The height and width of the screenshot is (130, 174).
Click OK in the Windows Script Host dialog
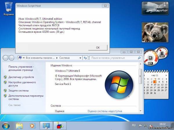pyautogui.click(x=98, y=48)
